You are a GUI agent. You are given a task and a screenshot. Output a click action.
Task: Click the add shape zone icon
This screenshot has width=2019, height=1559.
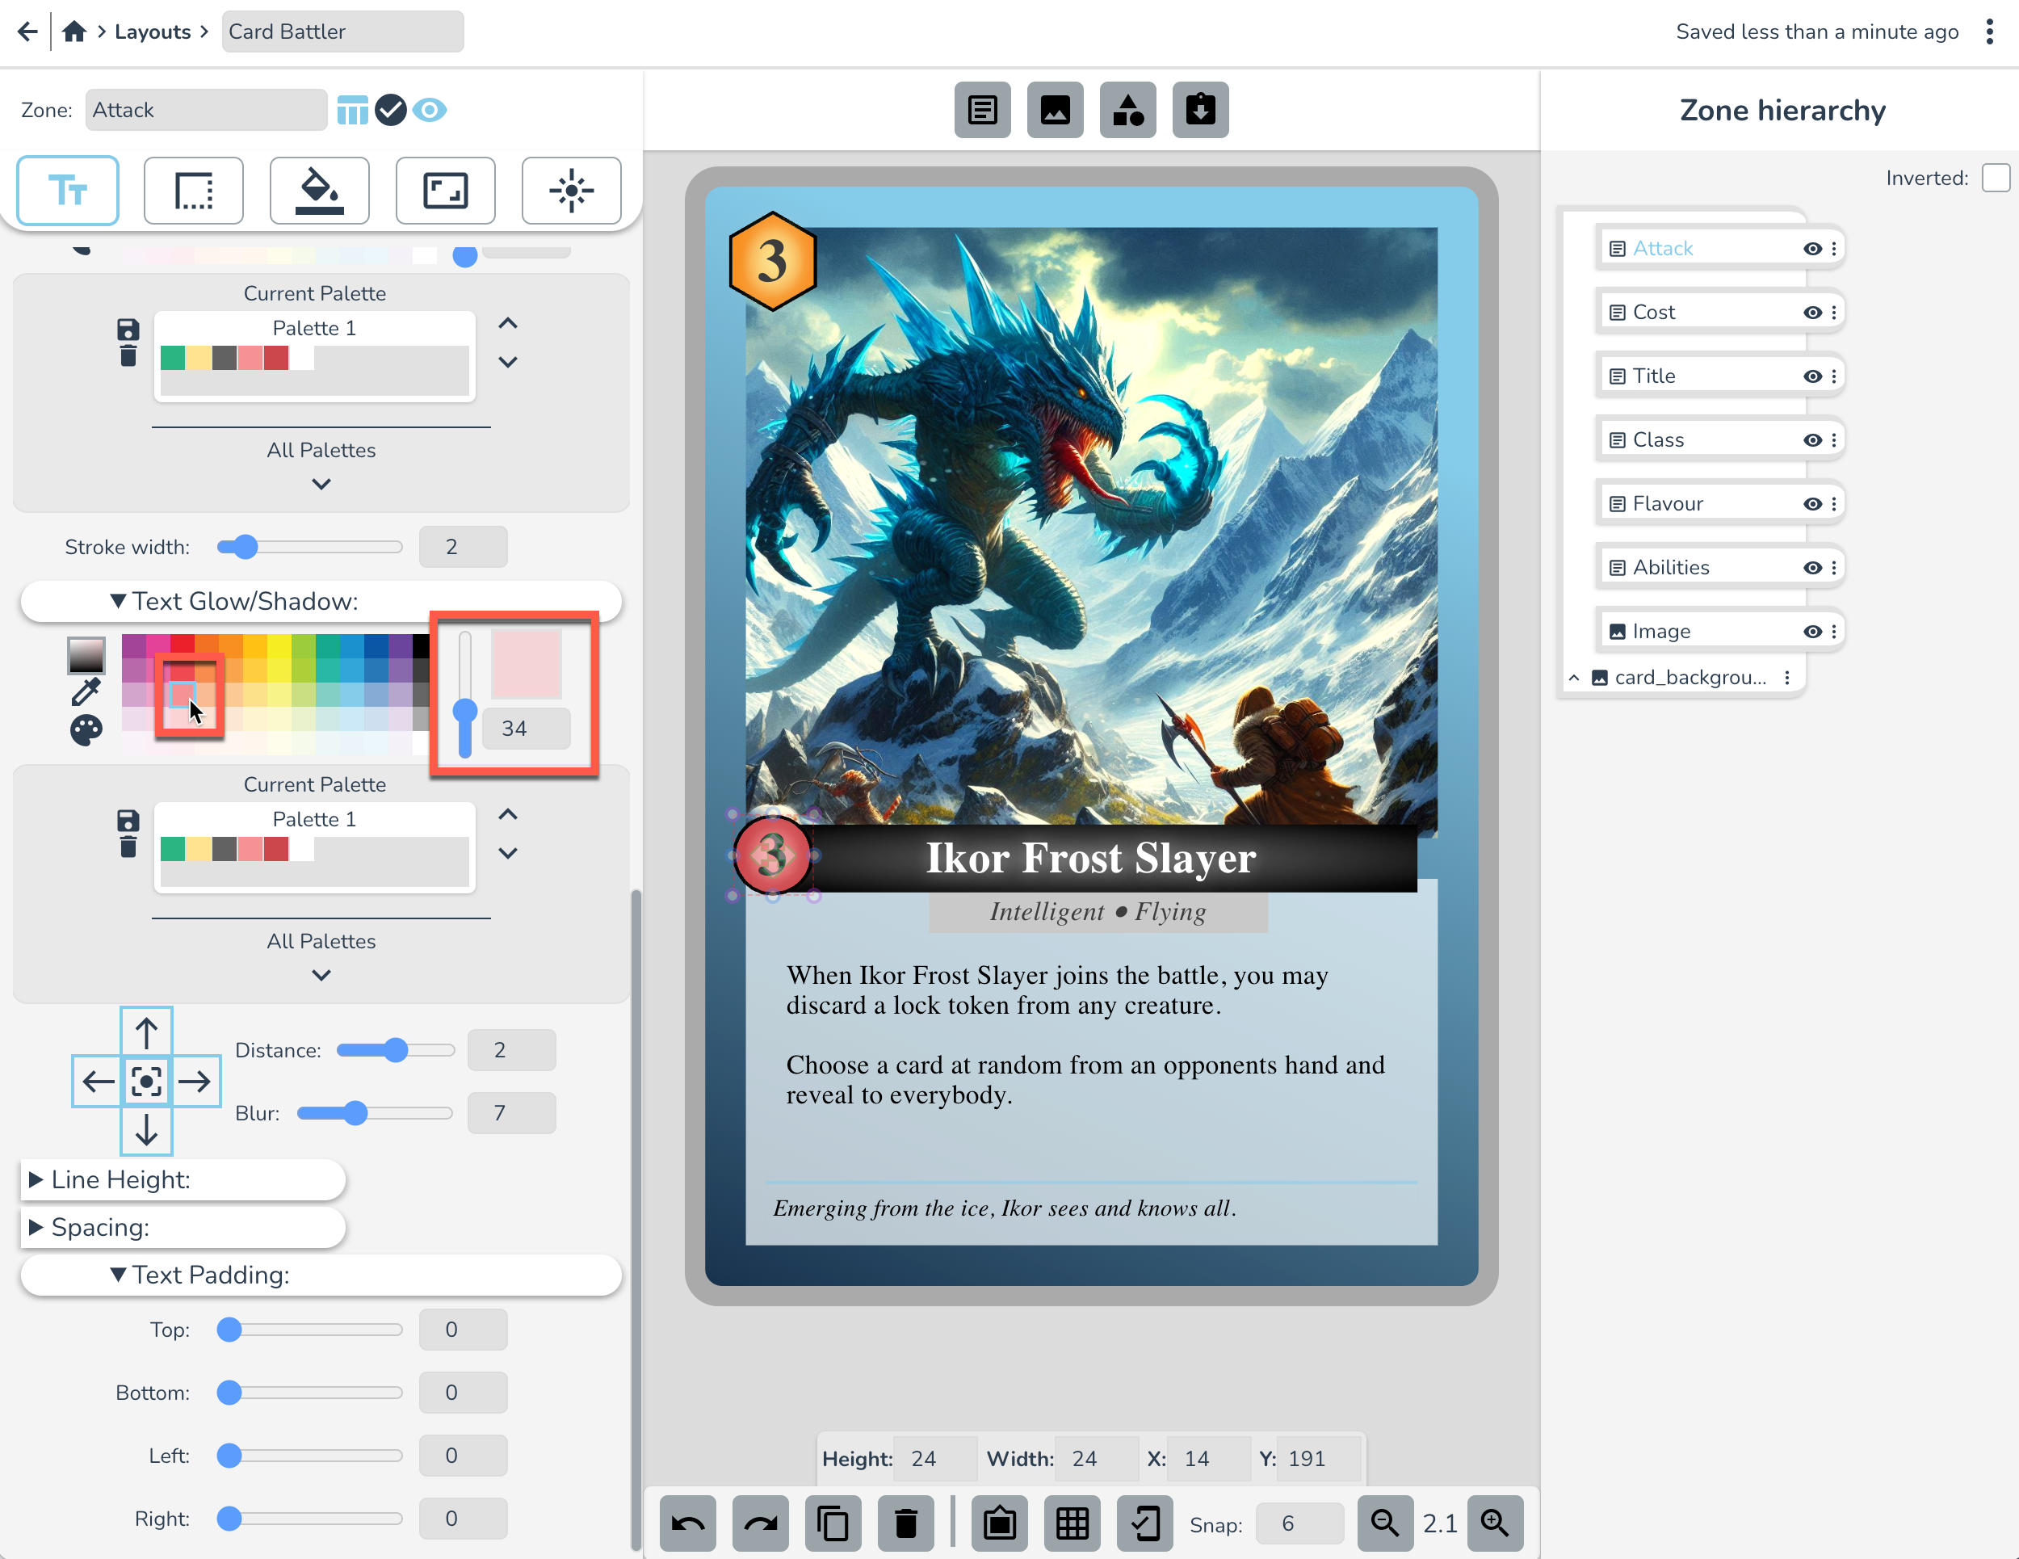point(1127,110)
